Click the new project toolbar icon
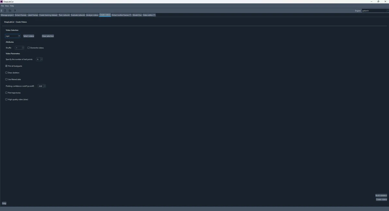Image resolution: width=389 pixels, height=211 pixels. pos(5,11)
